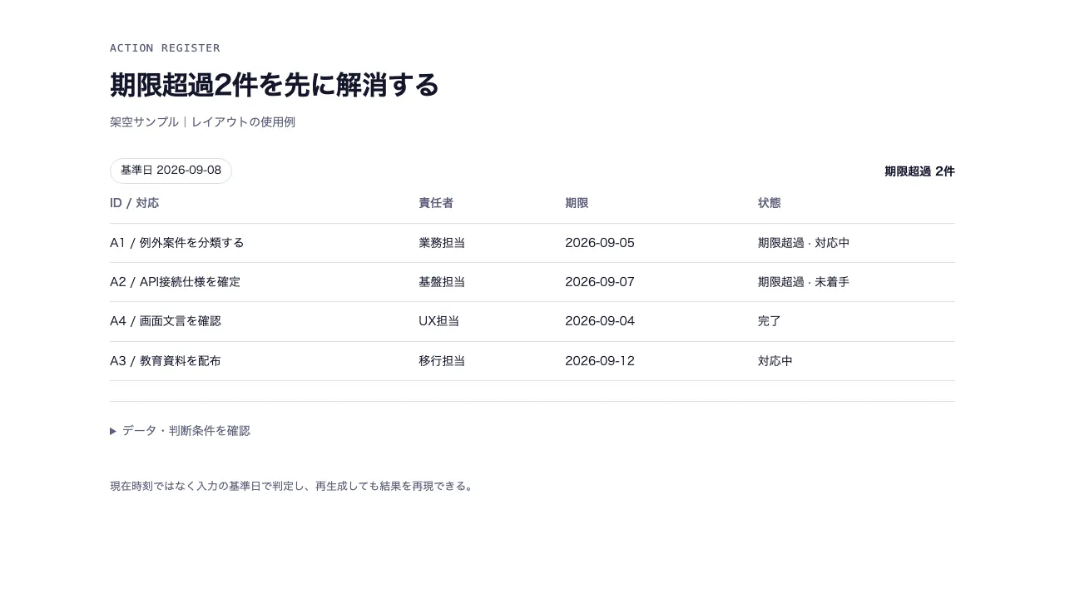Click the 基準日 2026-09-08 pill
Viewport: 1065px width, 599px height.
[x=171, y=171]
